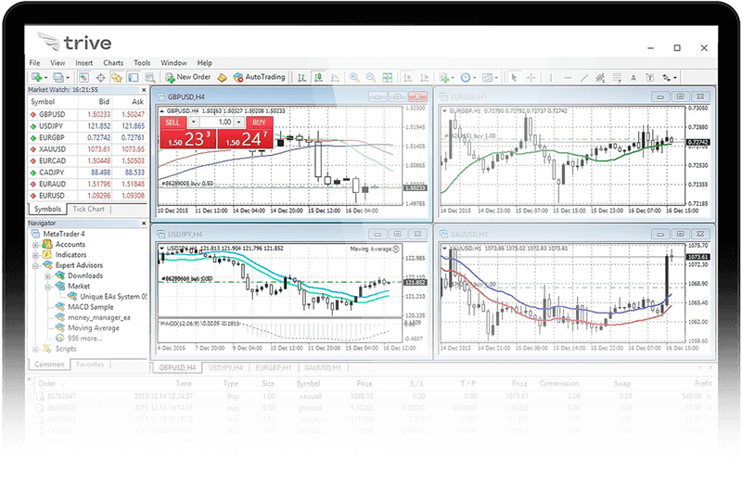Screen dimensions: 742x487
Task: Click the New Order button
Action: click(188, 77)
